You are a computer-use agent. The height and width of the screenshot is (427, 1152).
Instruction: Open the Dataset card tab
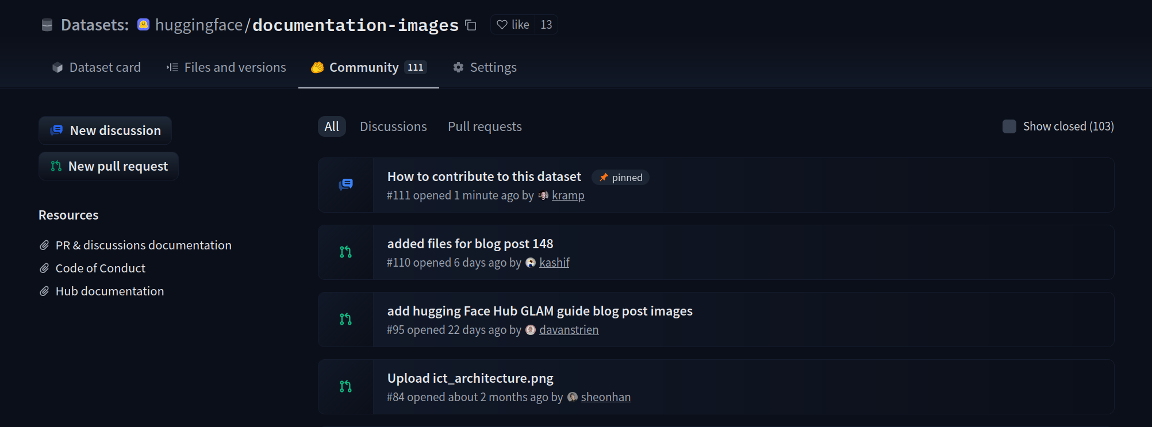click(x=97, y=67)
